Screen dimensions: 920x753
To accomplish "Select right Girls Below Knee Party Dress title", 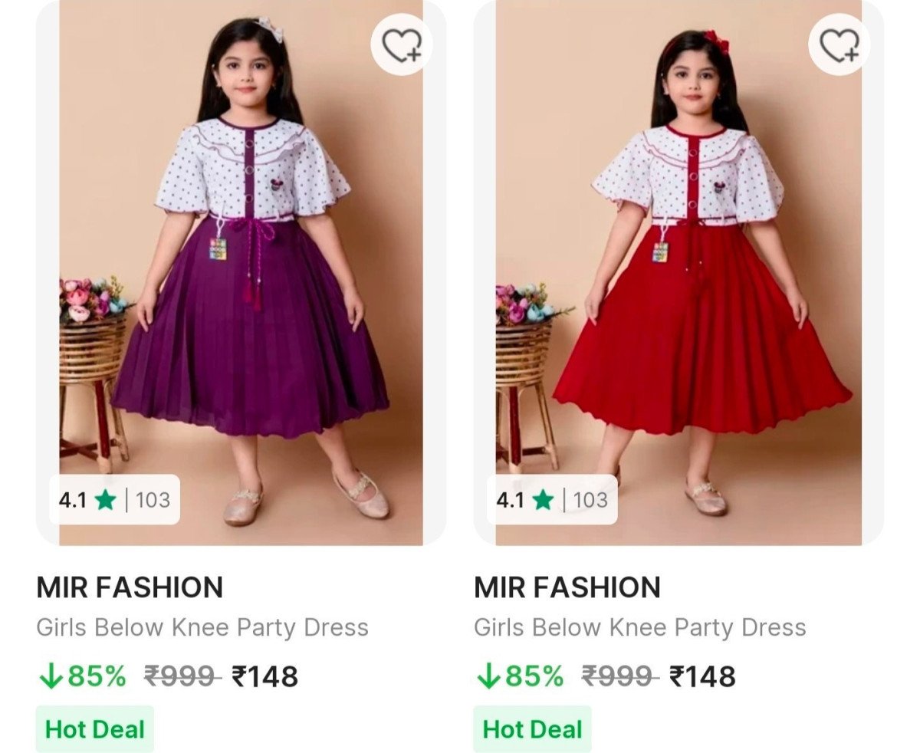I will pyautogui.click(x=640, y=627).
